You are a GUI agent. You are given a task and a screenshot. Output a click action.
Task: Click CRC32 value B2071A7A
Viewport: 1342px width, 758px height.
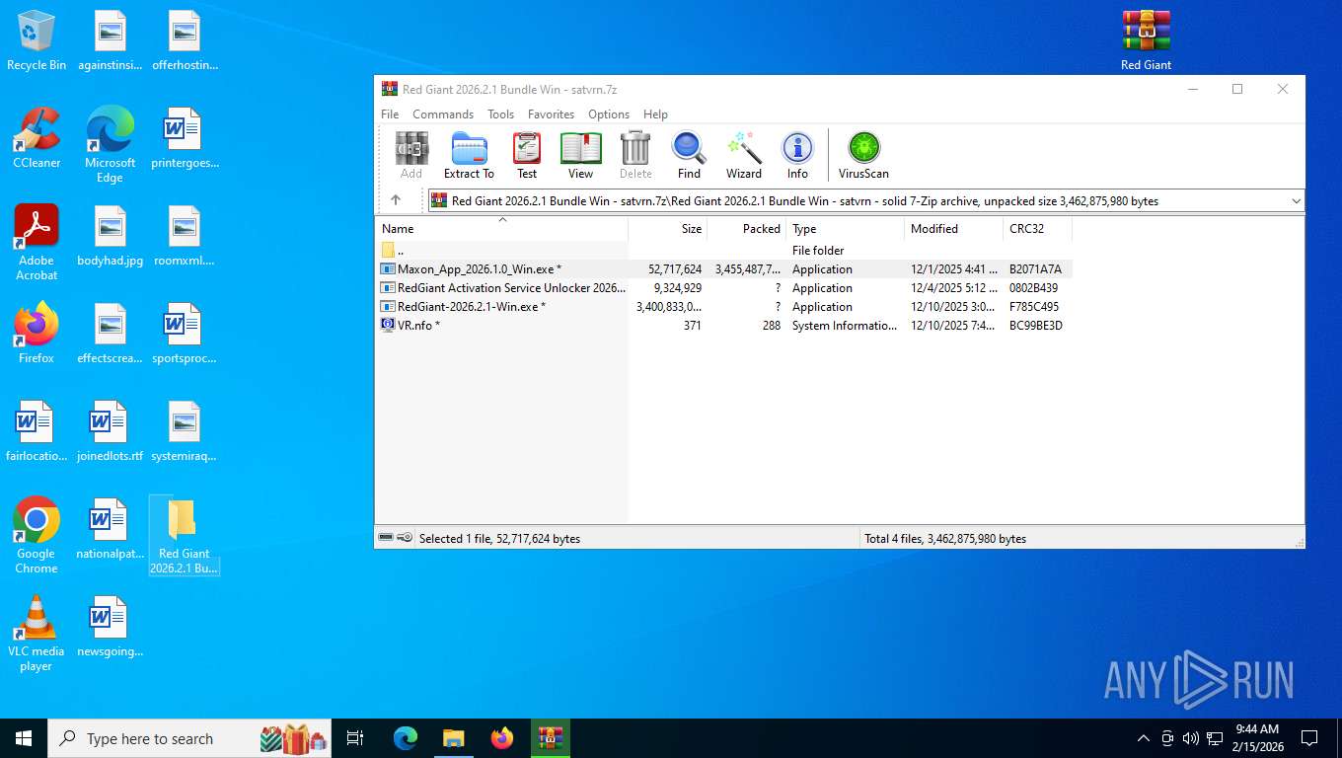pos(1035,269)
